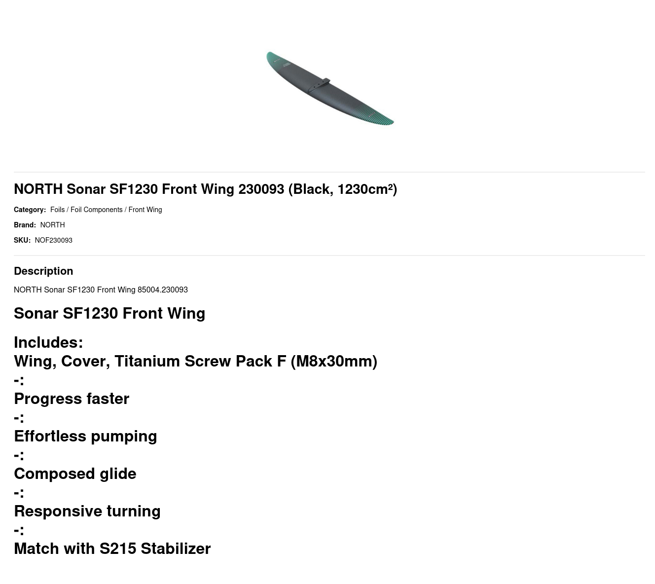
Task: Click the Titanium Screw Pack F line
Action: click(x=195, y=361)
